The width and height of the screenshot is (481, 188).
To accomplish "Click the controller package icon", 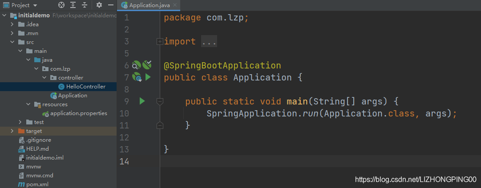I will click(53, 77).
